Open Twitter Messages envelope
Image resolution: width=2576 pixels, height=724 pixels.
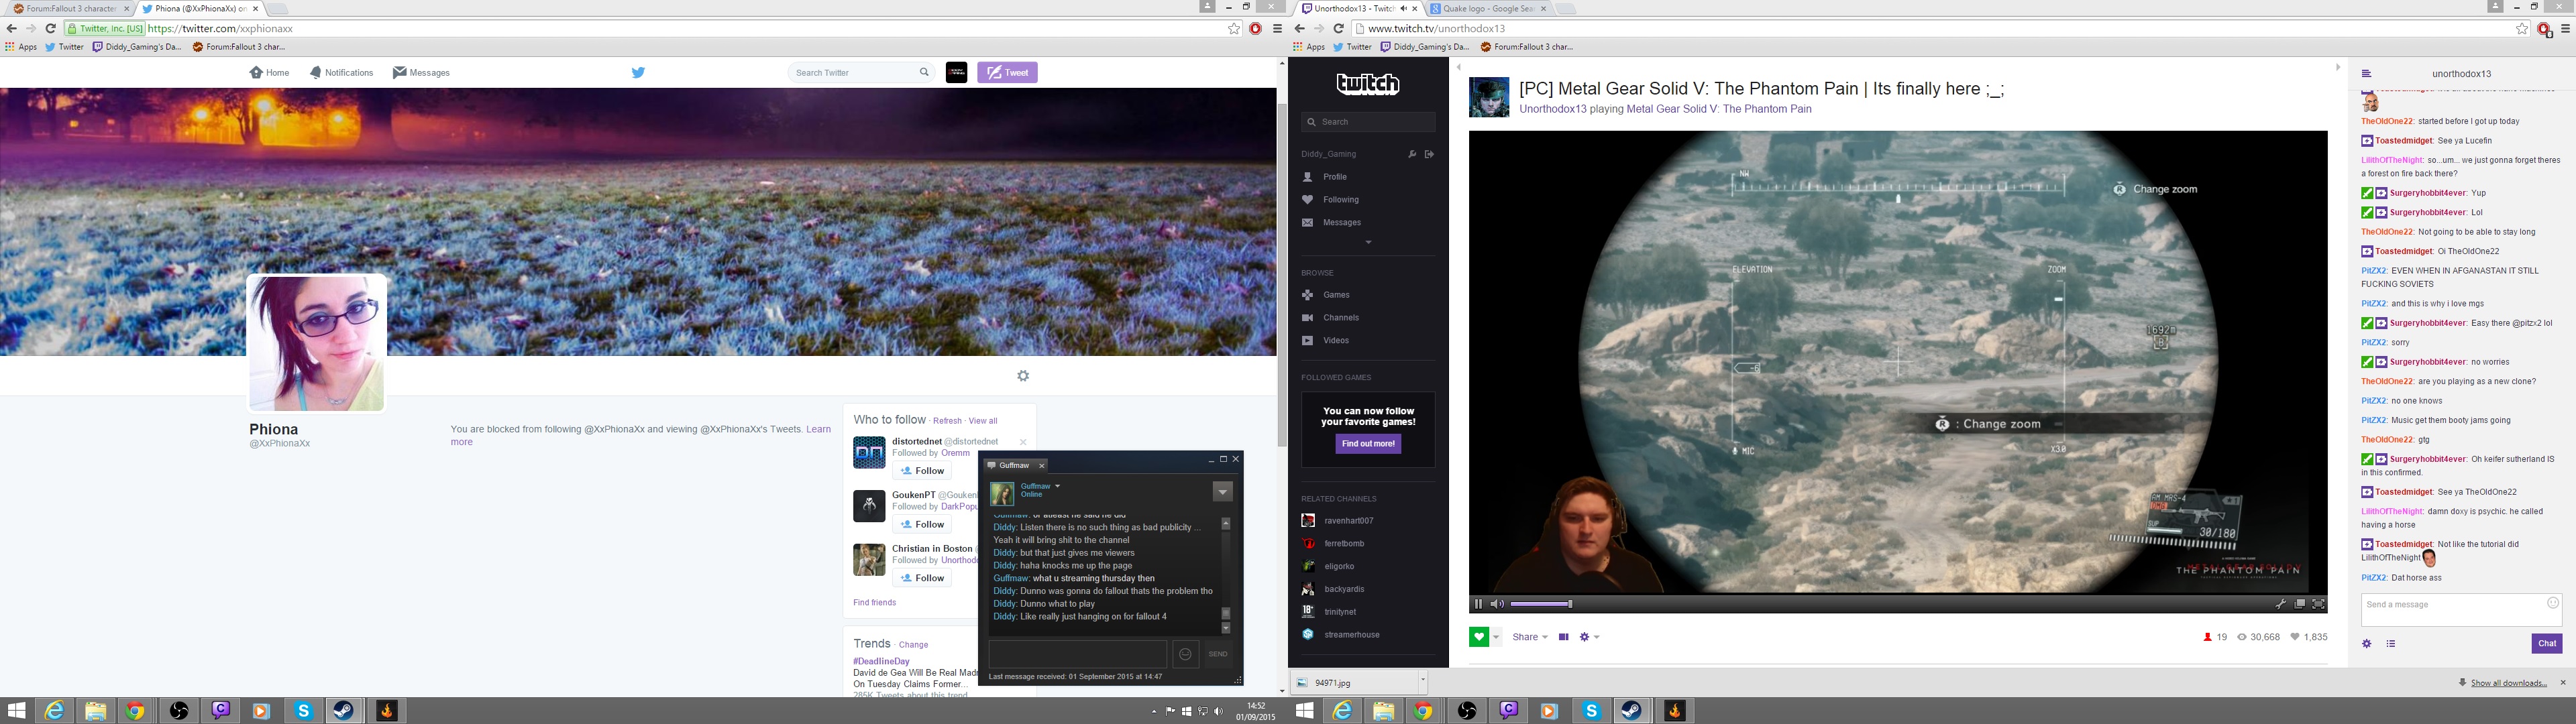(421, 72)
